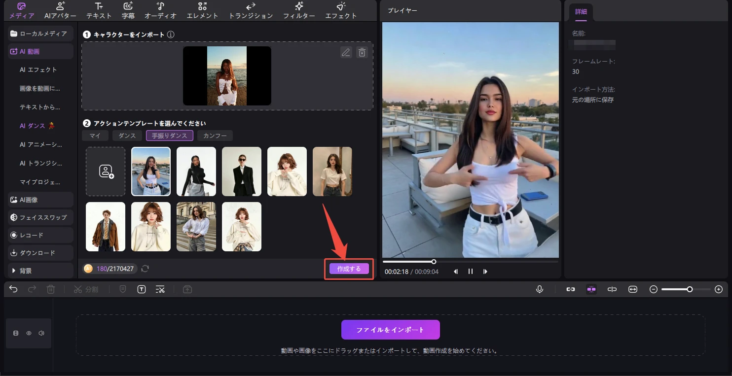Viewport: 732px width, 376px height.
Task: Mute the track with speaker icon
Action: 41,333
